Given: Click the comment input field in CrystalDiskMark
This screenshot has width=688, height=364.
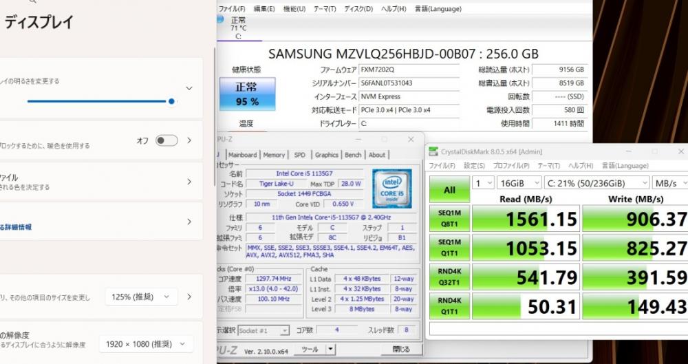Looking at the screenshot, I should pyautogui.click(x=559, y=329).
